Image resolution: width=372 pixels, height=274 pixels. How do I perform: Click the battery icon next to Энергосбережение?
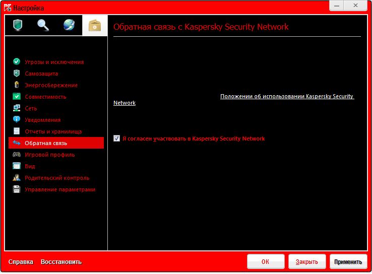pyautogui.click(x=17, y=85)
